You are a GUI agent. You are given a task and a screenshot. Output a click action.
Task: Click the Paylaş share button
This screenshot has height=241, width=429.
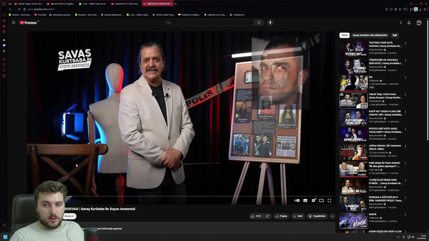coord(281,216)
